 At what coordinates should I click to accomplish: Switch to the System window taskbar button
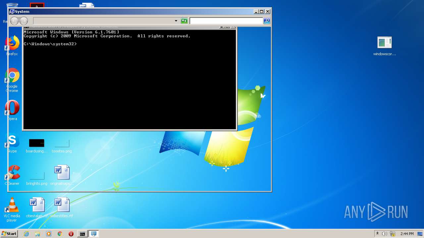click(94, 234)
